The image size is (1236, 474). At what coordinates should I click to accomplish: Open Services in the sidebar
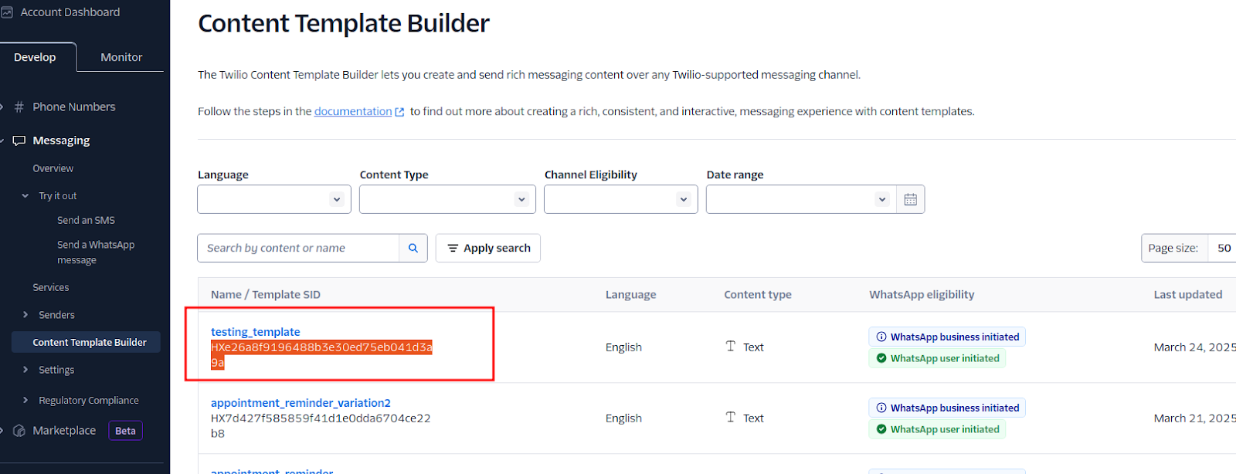pyautogui.click(x=51, y=287)
